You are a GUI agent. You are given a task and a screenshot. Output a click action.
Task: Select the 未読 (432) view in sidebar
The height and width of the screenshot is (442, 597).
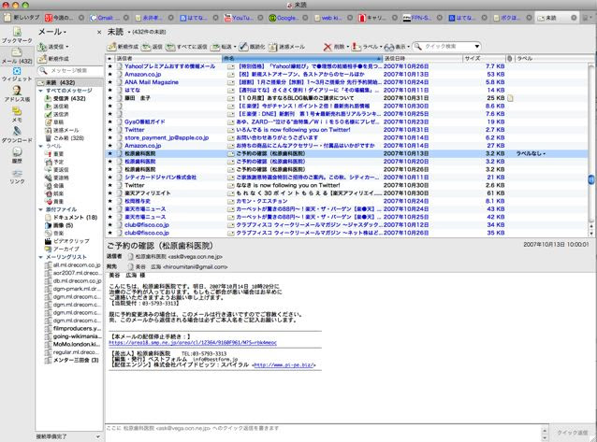[69, 82]
